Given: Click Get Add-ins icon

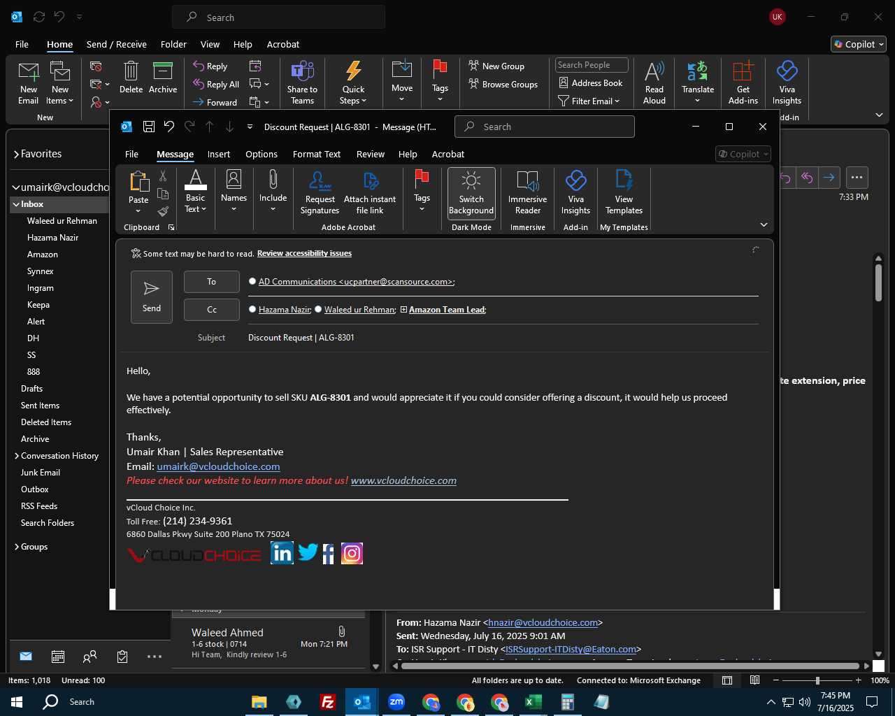Looking at the screenshot, I should pyautogui.click(x=743, y=83).
